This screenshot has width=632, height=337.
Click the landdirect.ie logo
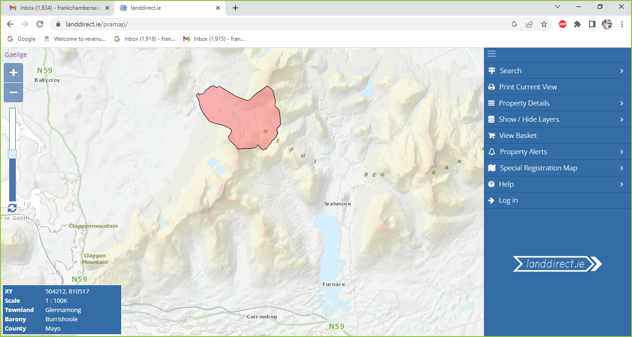[x=558, y=264]
